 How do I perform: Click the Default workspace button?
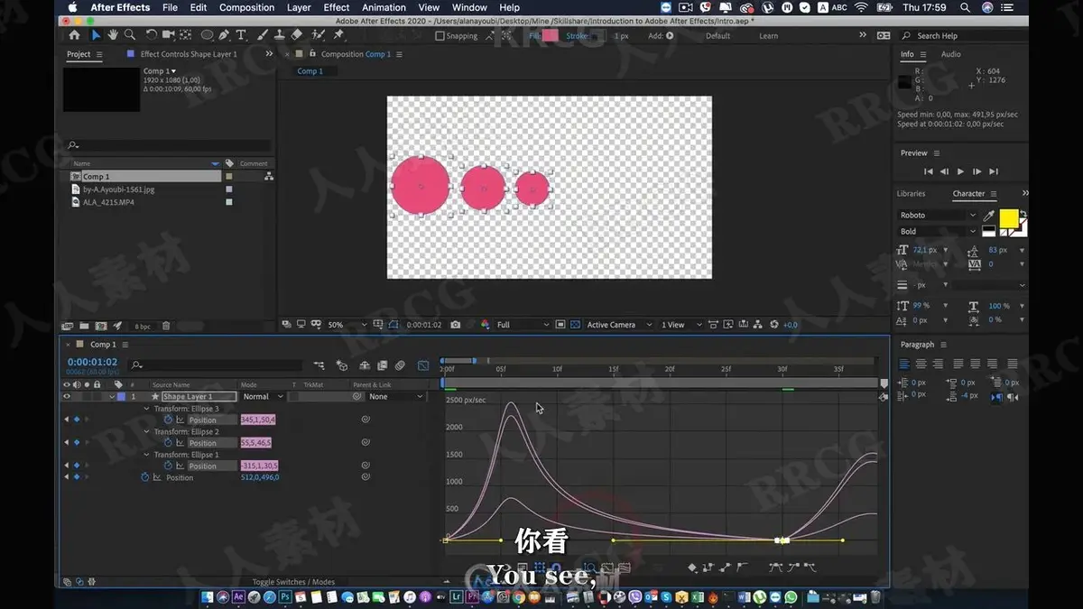(718, 36)
